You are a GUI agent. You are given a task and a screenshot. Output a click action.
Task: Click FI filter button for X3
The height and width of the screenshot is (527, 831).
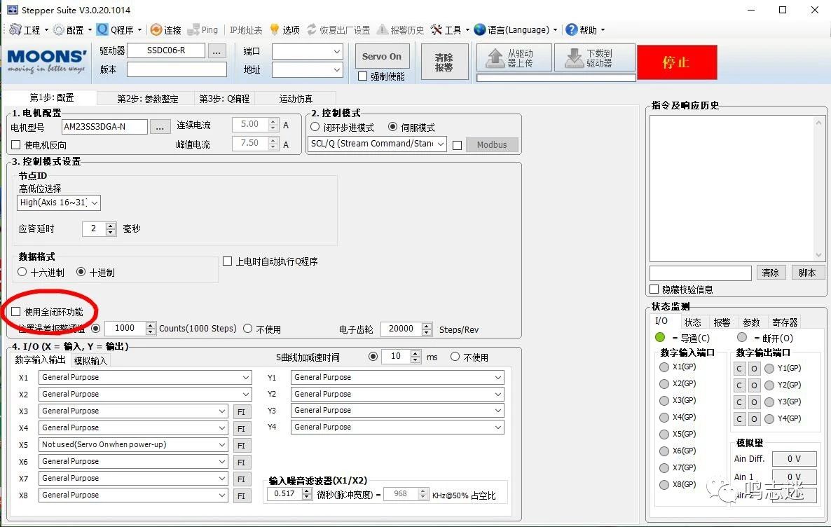[x=242, y=411]
